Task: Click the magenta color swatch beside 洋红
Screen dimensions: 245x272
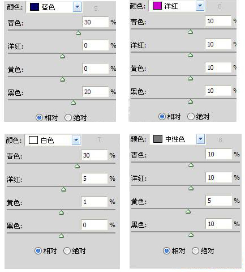Action: click(157, 6)
